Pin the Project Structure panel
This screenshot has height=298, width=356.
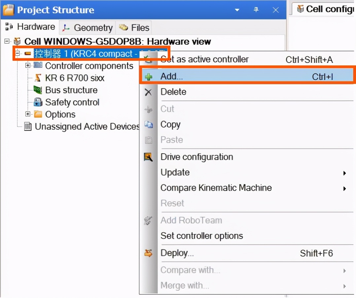point(256,10)
